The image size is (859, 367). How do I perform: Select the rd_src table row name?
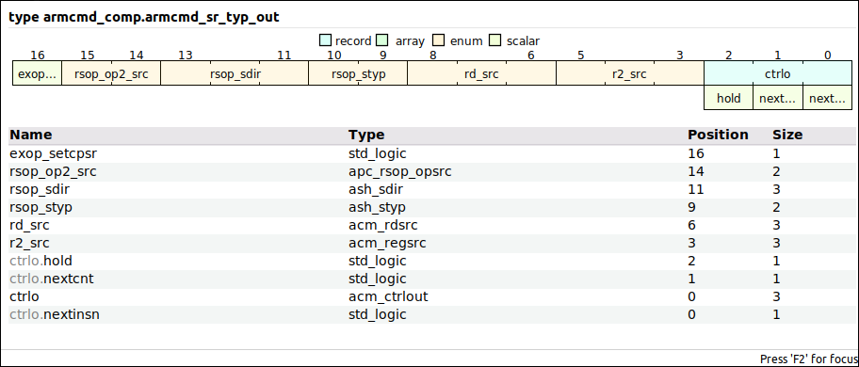[x=29, y=225]
